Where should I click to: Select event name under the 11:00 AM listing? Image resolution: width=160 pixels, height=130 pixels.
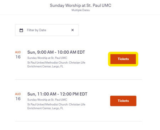click(x=47, y=100)
